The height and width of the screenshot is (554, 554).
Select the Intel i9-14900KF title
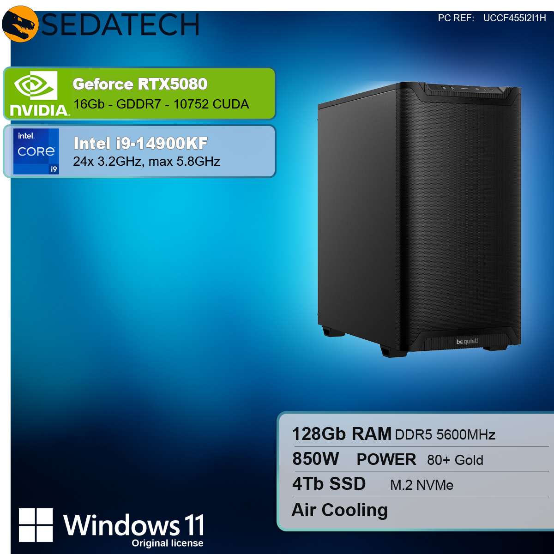coord(140,144)
